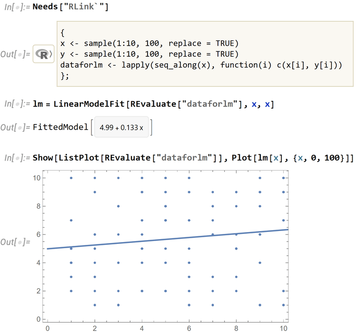
Task: Click the LinearModelFit input expression
Action: [x=153, y=104]
